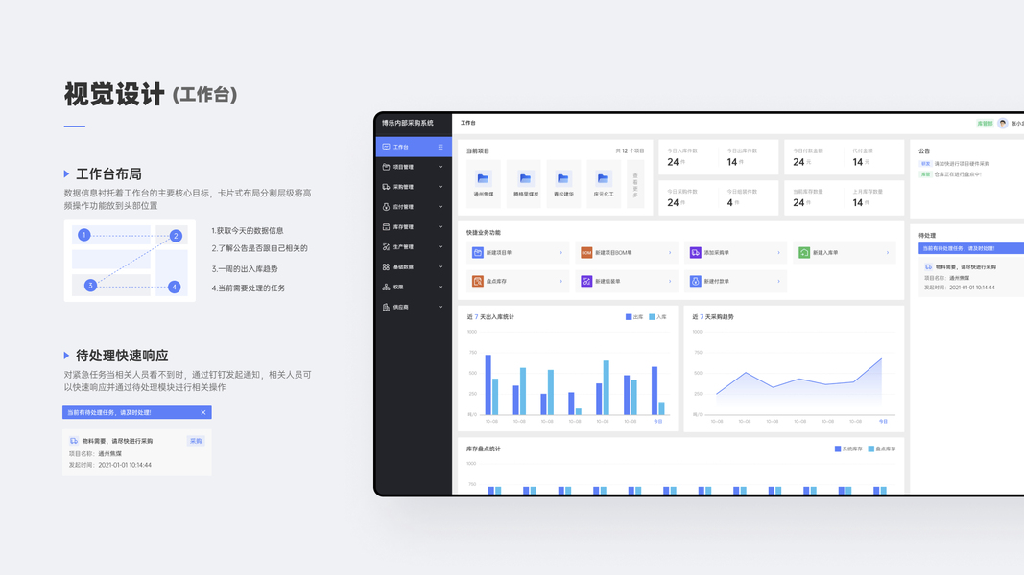Click the user avatar in the top bar
This screenshot has height=575, width=1024.
pyautogui.click(x=1003, y=124)
